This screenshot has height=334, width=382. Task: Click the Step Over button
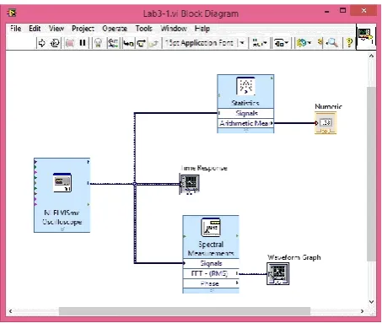pyautogui.click(x=141, y=43)
